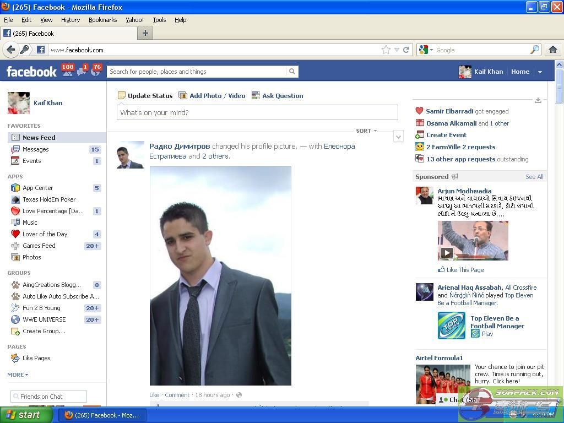Screen dimensions: 564x423
Task: Expand the MORE section in left sidebar
Action: point(18,375)
